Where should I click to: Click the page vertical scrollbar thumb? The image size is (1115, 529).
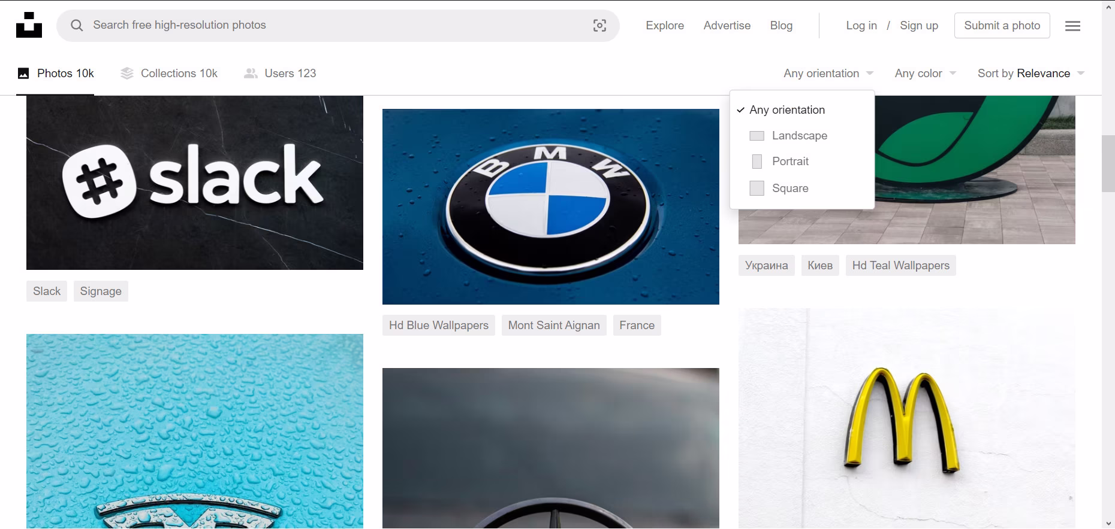(x=1108, y=163)
